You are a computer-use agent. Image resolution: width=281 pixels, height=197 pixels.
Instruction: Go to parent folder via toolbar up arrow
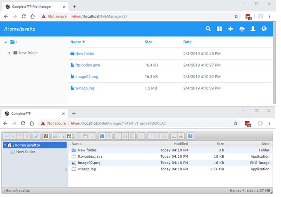(x=27, y=136)
